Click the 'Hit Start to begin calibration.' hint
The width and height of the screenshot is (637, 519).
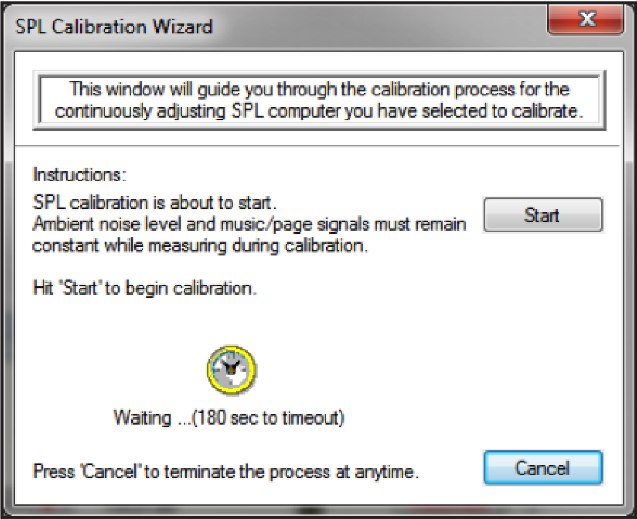pos(145,288)
